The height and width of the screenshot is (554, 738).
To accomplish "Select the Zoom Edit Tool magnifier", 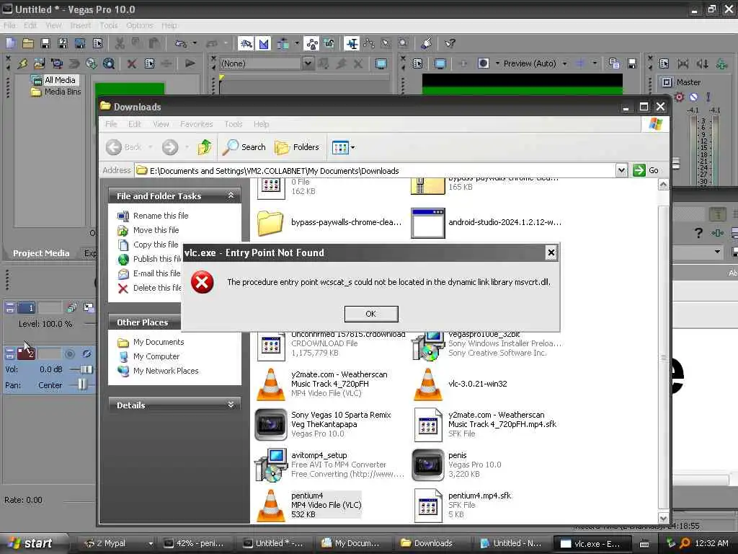I will pyautogui.click(x=404, y=43).
